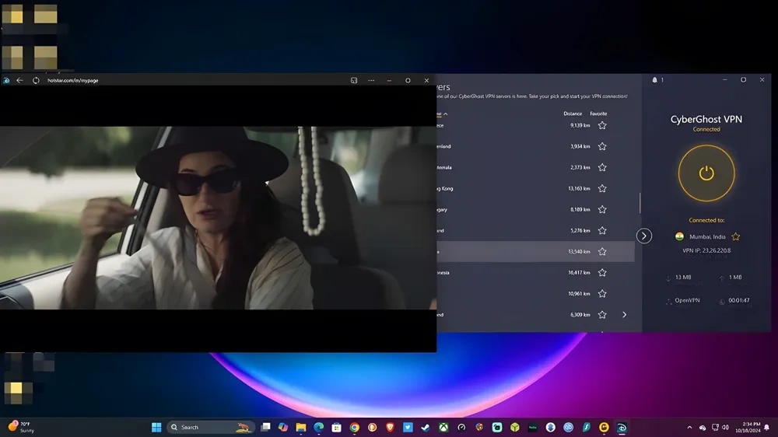Favorite the server with distance 13,163 km

602,188
